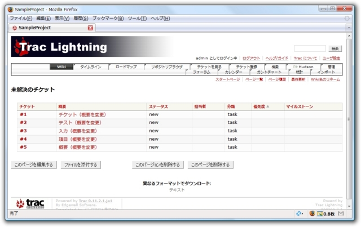Click the ページ一覧 link
The height and width of the screenshot is (227, 361).
coord(254,79)
